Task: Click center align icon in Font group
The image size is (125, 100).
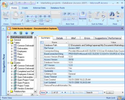Action: click(45, 16)
